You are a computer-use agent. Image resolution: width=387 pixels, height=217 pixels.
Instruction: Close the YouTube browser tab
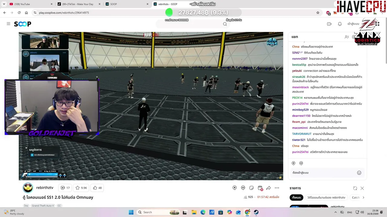[51, 4]
